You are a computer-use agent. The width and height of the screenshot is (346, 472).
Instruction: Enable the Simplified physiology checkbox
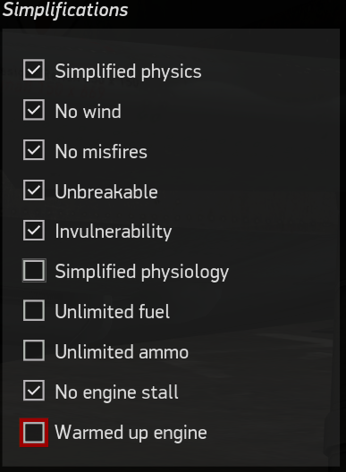coord(34,270)
